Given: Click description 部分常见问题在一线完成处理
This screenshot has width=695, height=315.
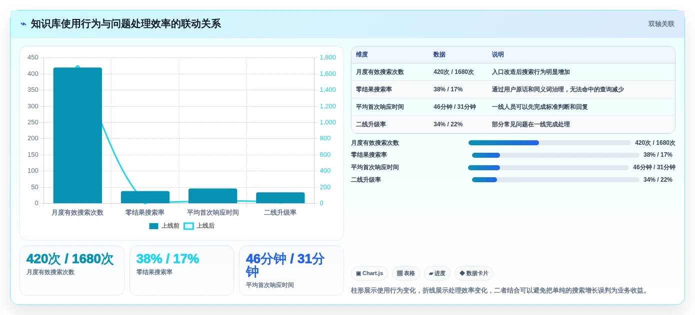Looking at the screenshot, I should 531,124.
